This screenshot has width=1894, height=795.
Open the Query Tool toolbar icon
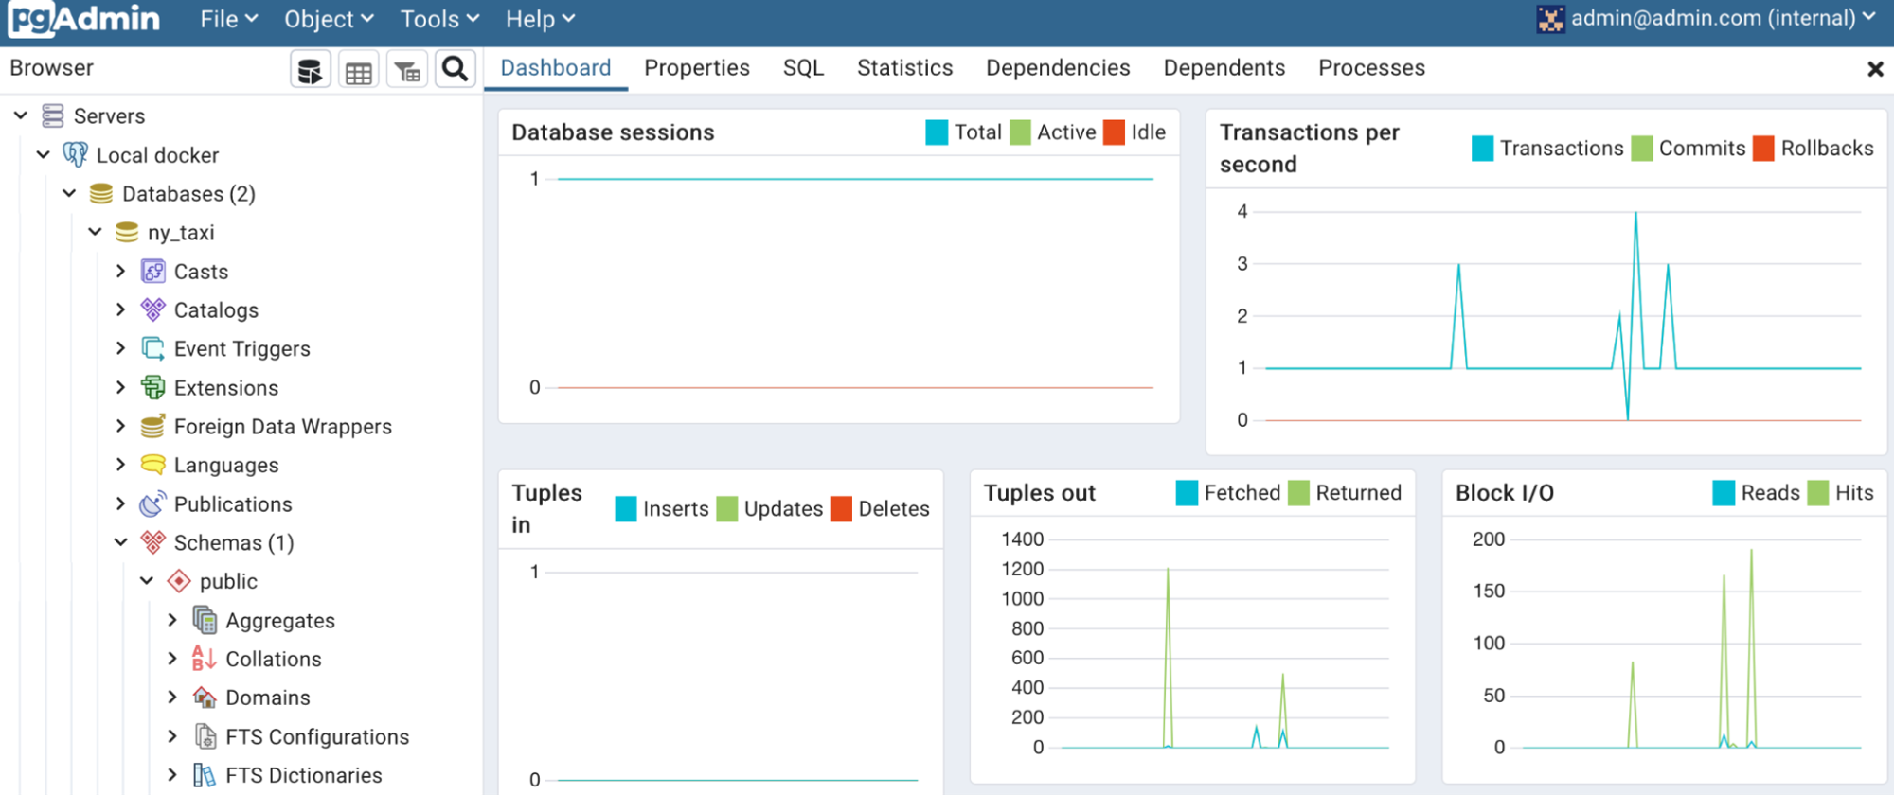[x=310, y=70]
